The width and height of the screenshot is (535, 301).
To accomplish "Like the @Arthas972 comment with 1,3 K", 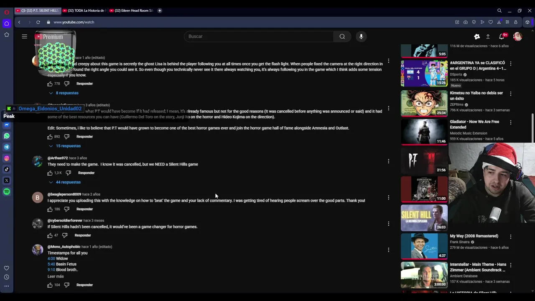I will [50, 173].
